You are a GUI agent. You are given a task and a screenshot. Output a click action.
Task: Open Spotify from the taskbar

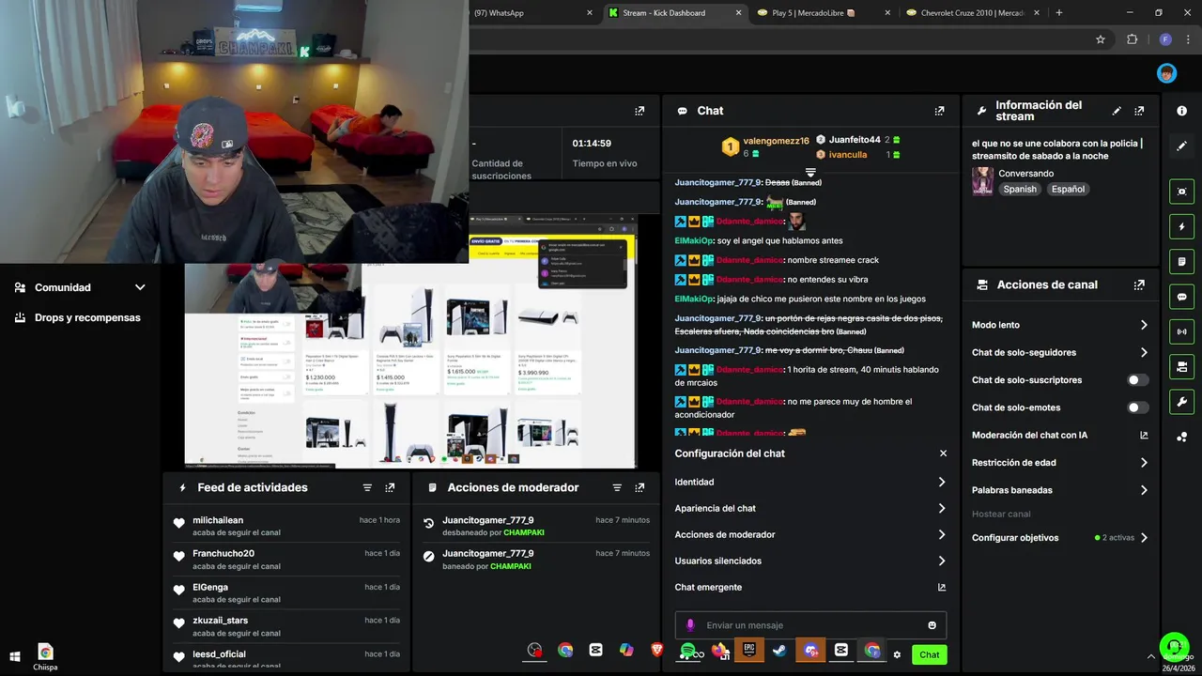[x=687, y=650]
